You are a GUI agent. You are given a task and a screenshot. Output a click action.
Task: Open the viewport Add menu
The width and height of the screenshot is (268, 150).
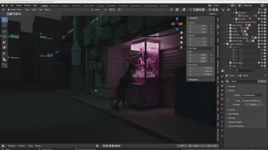pyautogui.click(x=41, y=10)
